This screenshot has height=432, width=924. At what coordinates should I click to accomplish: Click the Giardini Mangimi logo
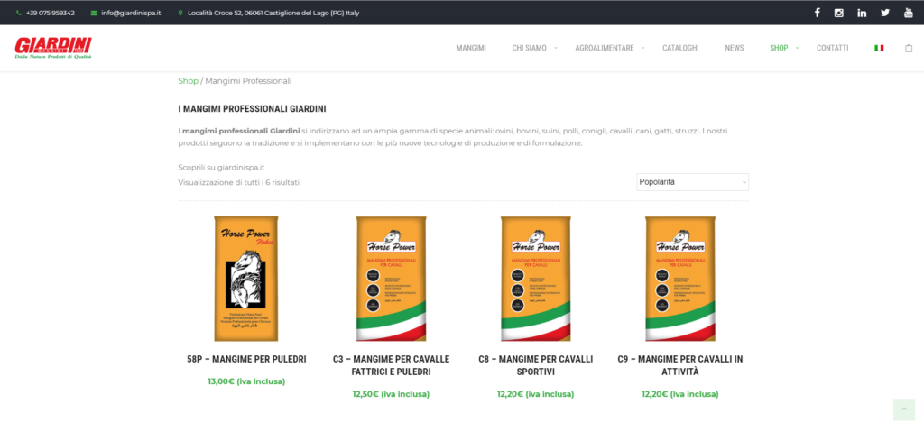53,48
